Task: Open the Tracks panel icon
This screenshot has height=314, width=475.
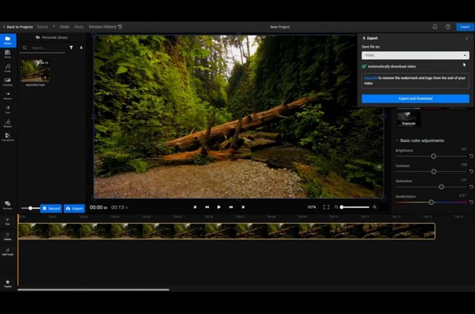Action: tap(8, 284)
